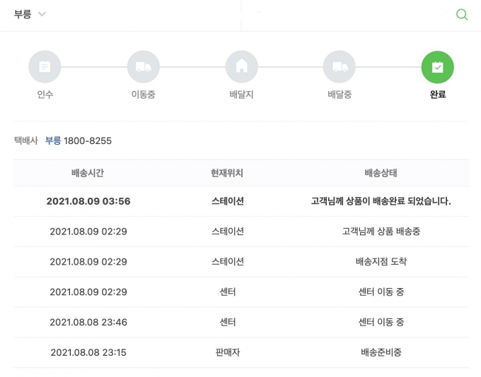Click the 현재위치 column header
The height and width of the screenshot is (377, 481).
(x=227, y=173)
